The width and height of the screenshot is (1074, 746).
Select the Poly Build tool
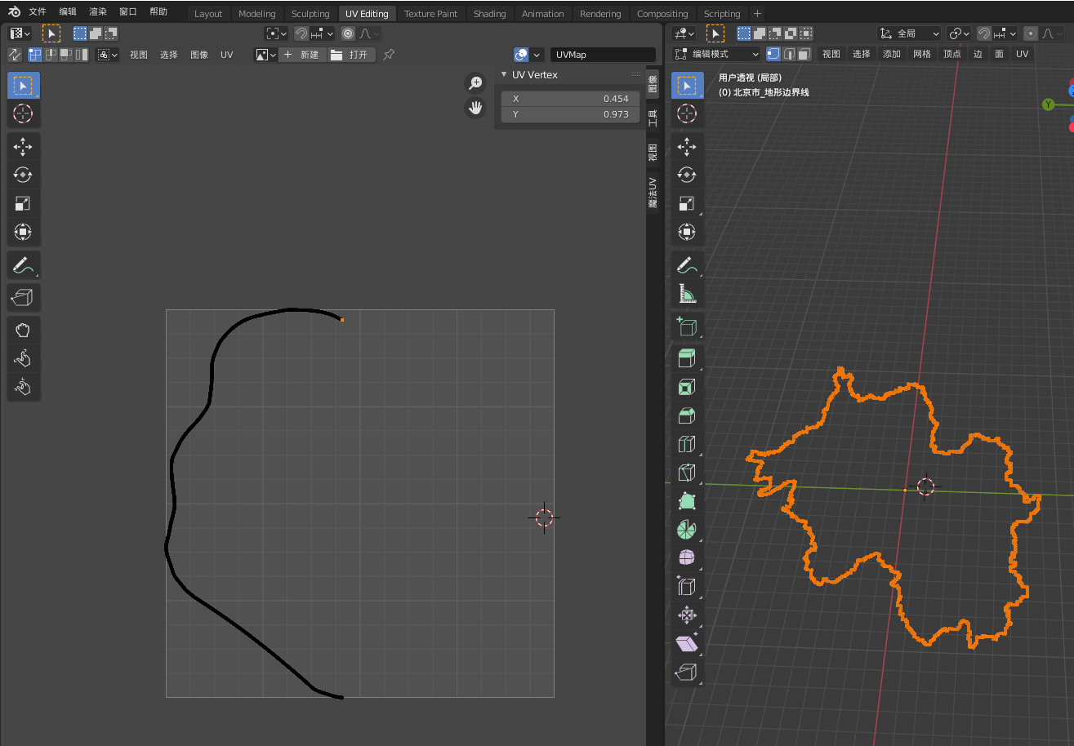tap(687, 501)
